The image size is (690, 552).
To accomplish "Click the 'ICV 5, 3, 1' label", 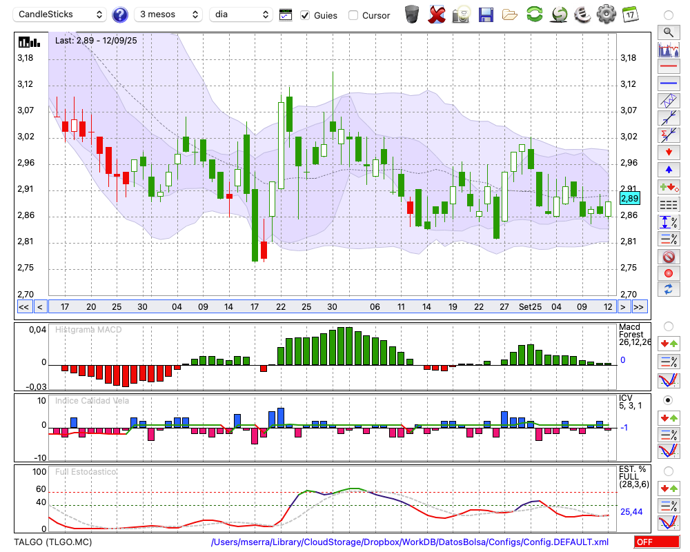I will point(630,402).
